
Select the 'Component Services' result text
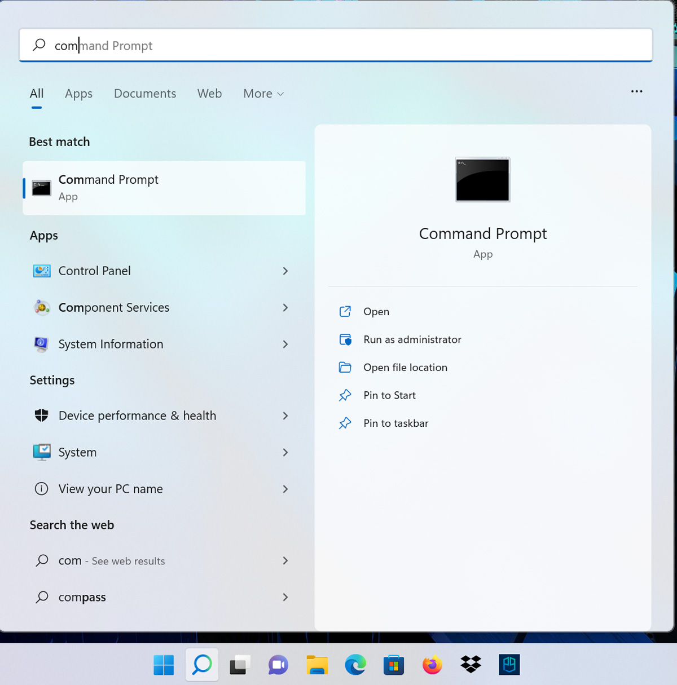(x=114, y=308)
